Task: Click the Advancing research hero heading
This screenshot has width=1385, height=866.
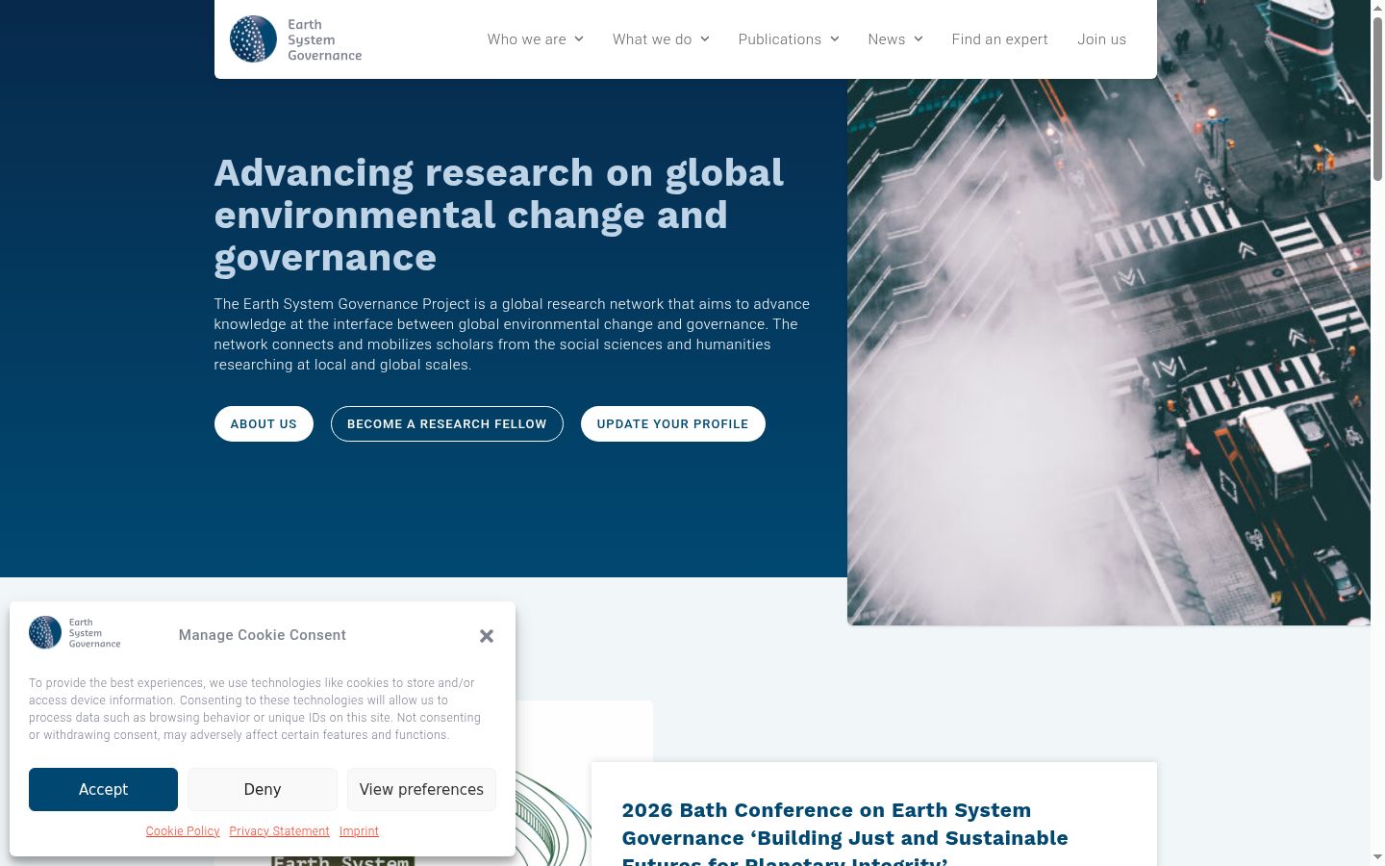Action: click(x=499, y=216)
